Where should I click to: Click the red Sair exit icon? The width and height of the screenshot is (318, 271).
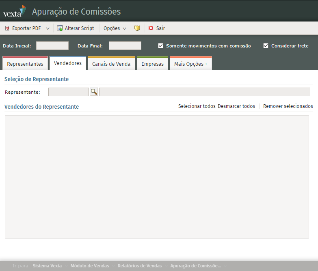pyautogui.click(x=151, y=28)
